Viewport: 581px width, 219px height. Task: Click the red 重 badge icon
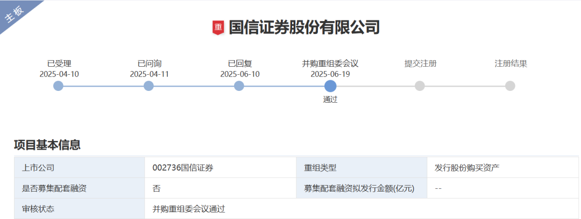pyautogui.click(x=218, y=28)
